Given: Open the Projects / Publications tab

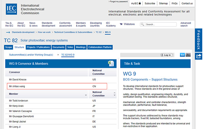Looking at the screenshot, I should tap(38, 47).
